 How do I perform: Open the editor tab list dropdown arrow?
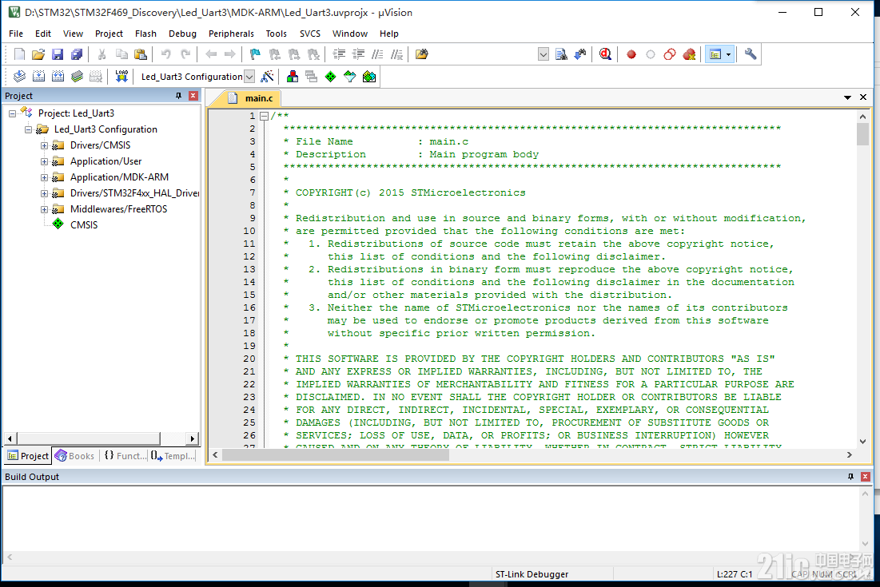point(847,97)
